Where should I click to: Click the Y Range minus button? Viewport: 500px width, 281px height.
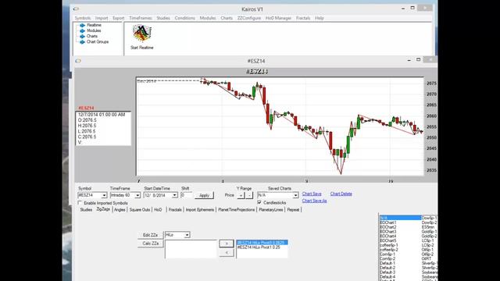(249, 195)
